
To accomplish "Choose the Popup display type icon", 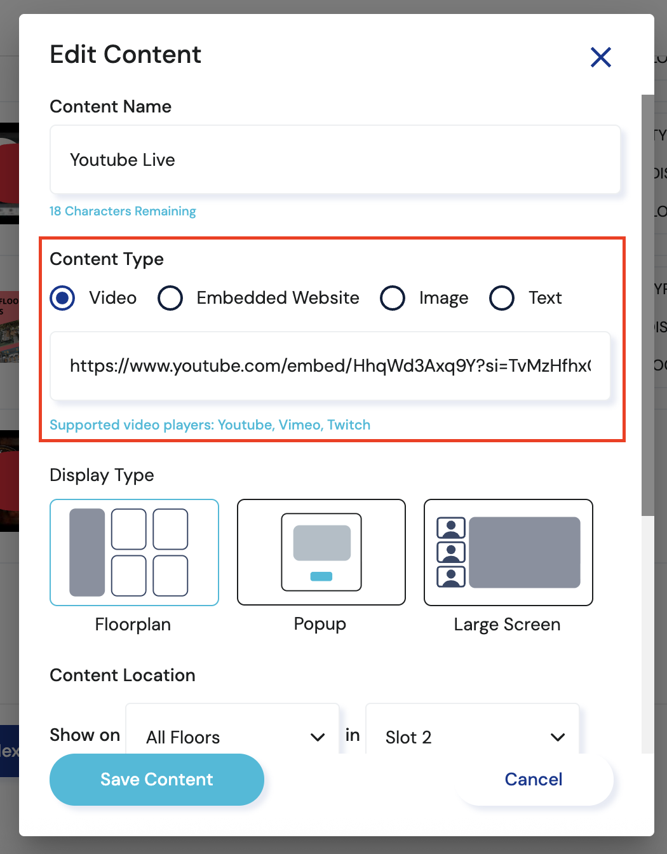I will 321,552.
